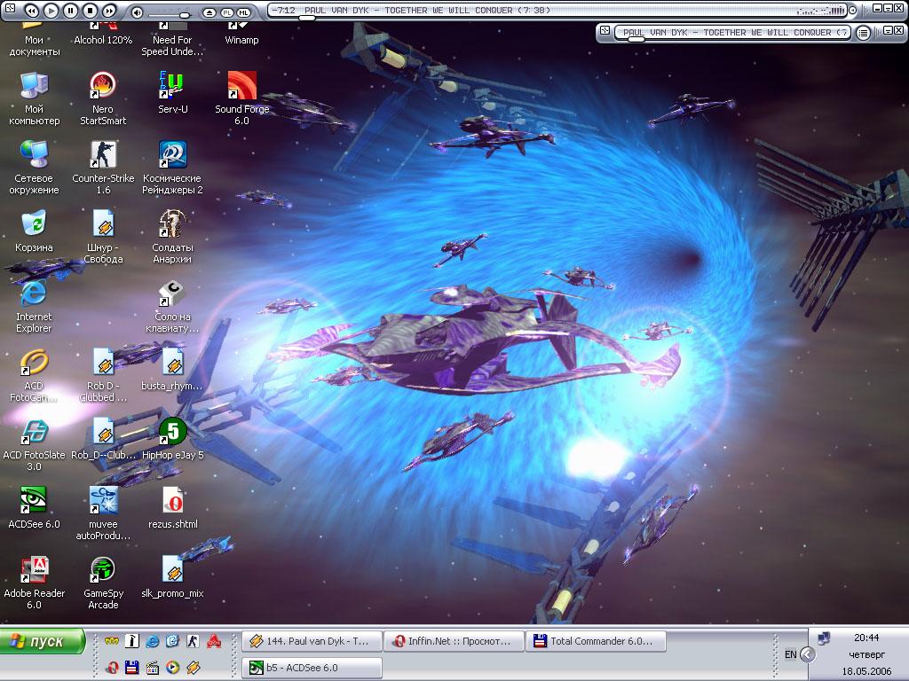This screenshot has width=909, height=681.
Task: Pause the Winamp track
Action: (x=70, y=11)
